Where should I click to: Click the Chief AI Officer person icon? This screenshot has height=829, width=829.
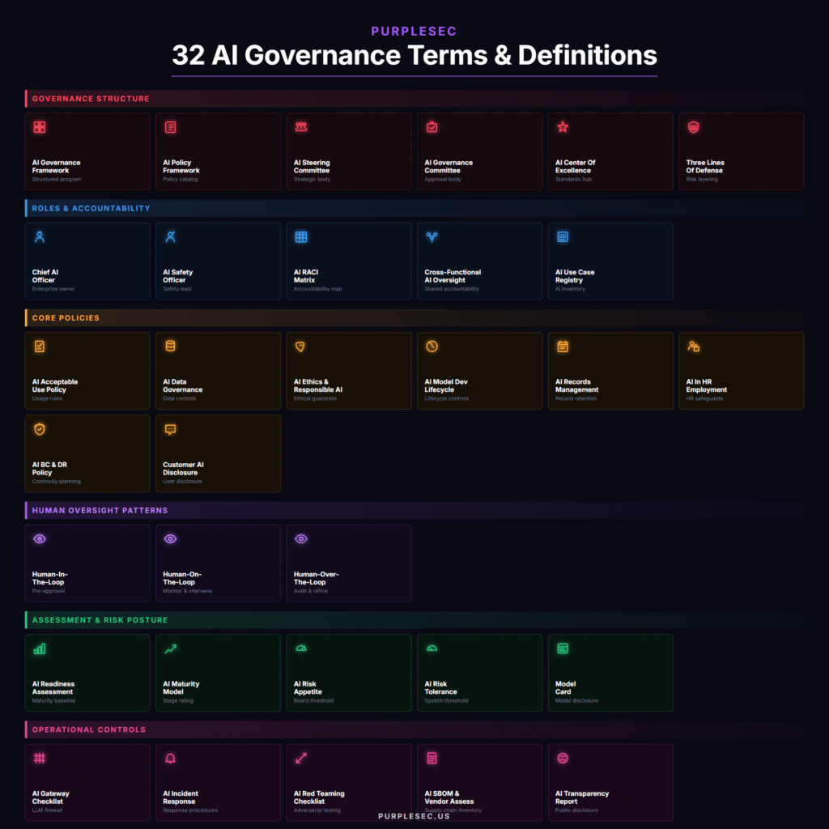tap(40, 237)
